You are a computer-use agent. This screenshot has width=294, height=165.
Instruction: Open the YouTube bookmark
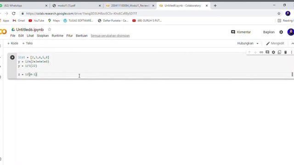(x=36, y=21)
